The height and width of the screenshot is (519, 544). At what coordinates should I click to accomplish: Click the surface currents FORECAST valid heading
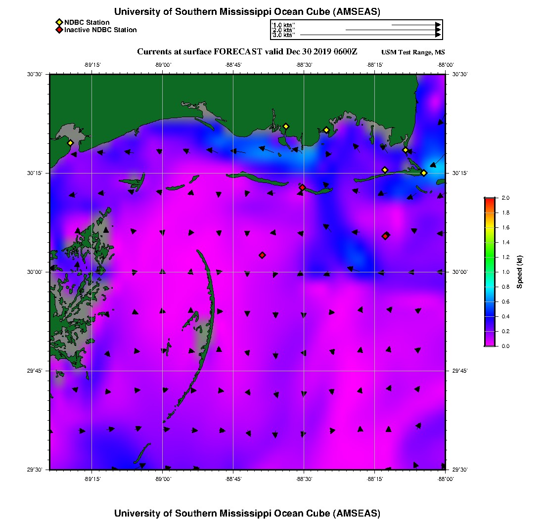(x=247, y=52)
